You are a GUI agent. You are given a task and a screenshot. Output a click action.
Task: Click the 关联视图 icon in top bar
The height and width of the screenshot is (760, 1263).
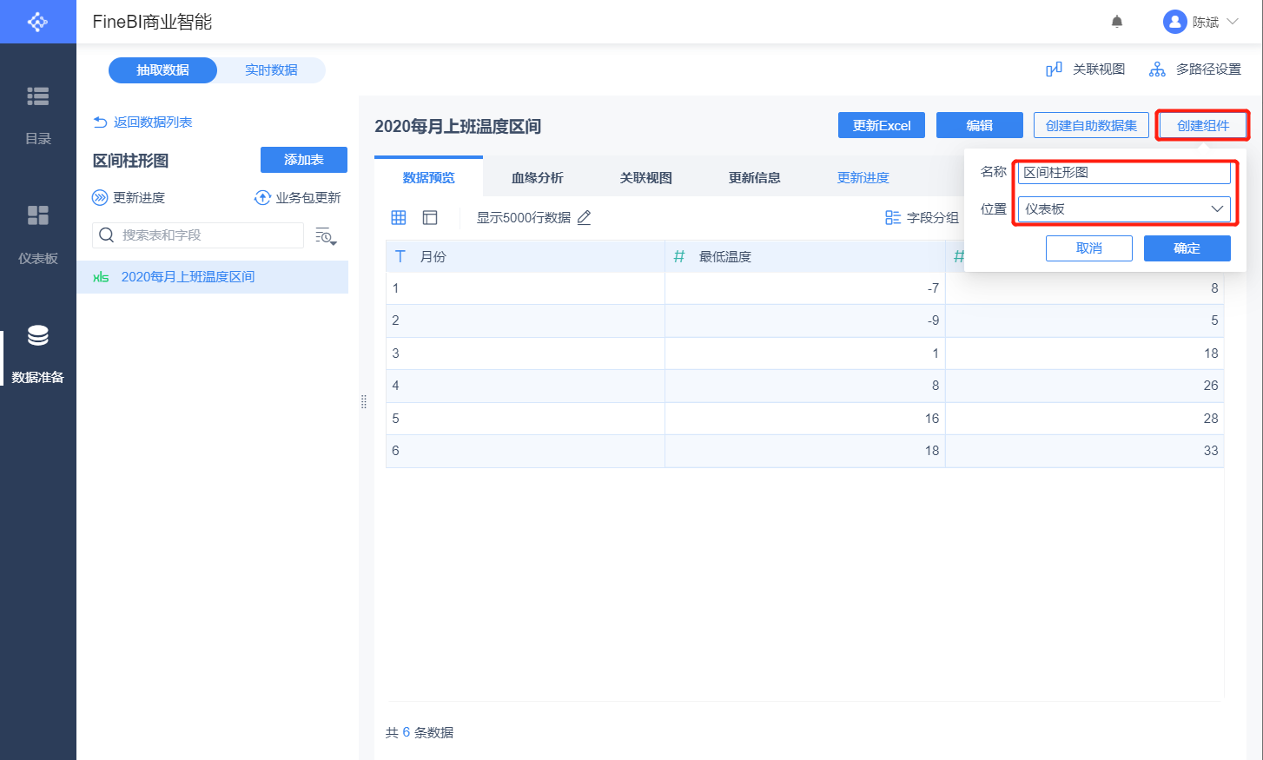(1054, 69)
